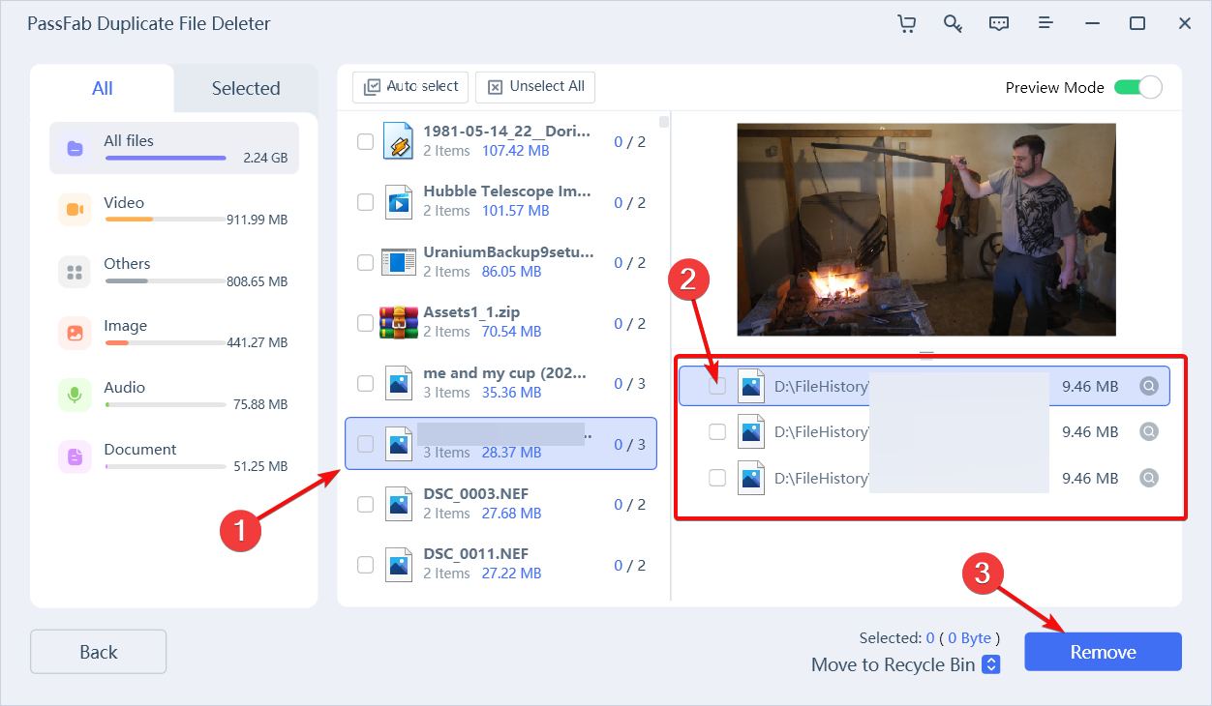Click the 441.27 MB image size text
1212x706 pixels.
click(x=257, y=342)
